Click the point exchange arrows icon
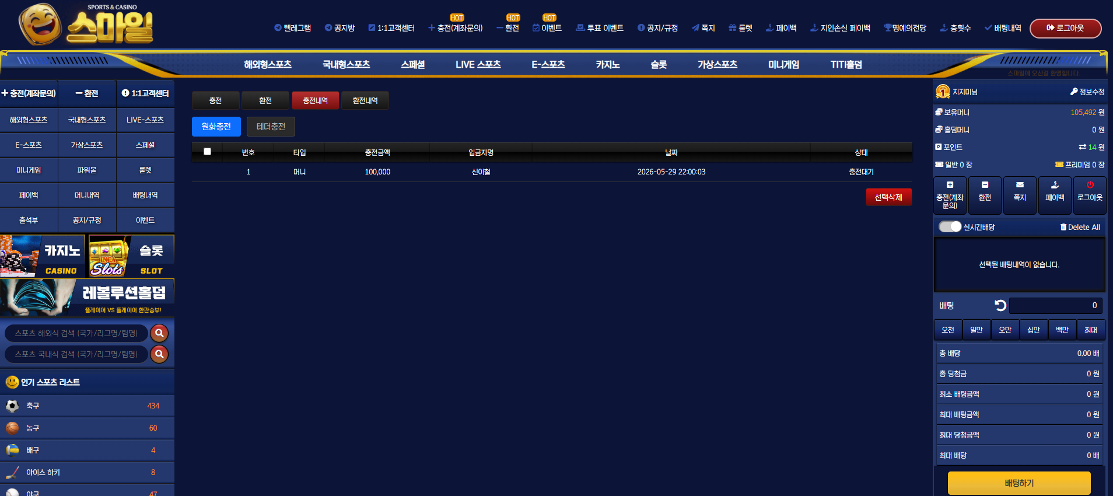This screenshot has height=496, width=1113. [1082, 147]
